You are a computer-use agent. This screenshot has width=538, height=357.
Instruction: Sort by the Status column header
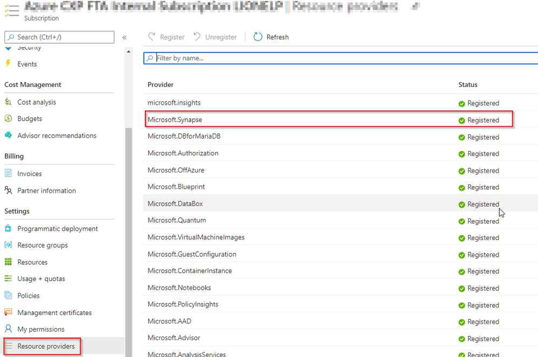[x=467, y=85]
